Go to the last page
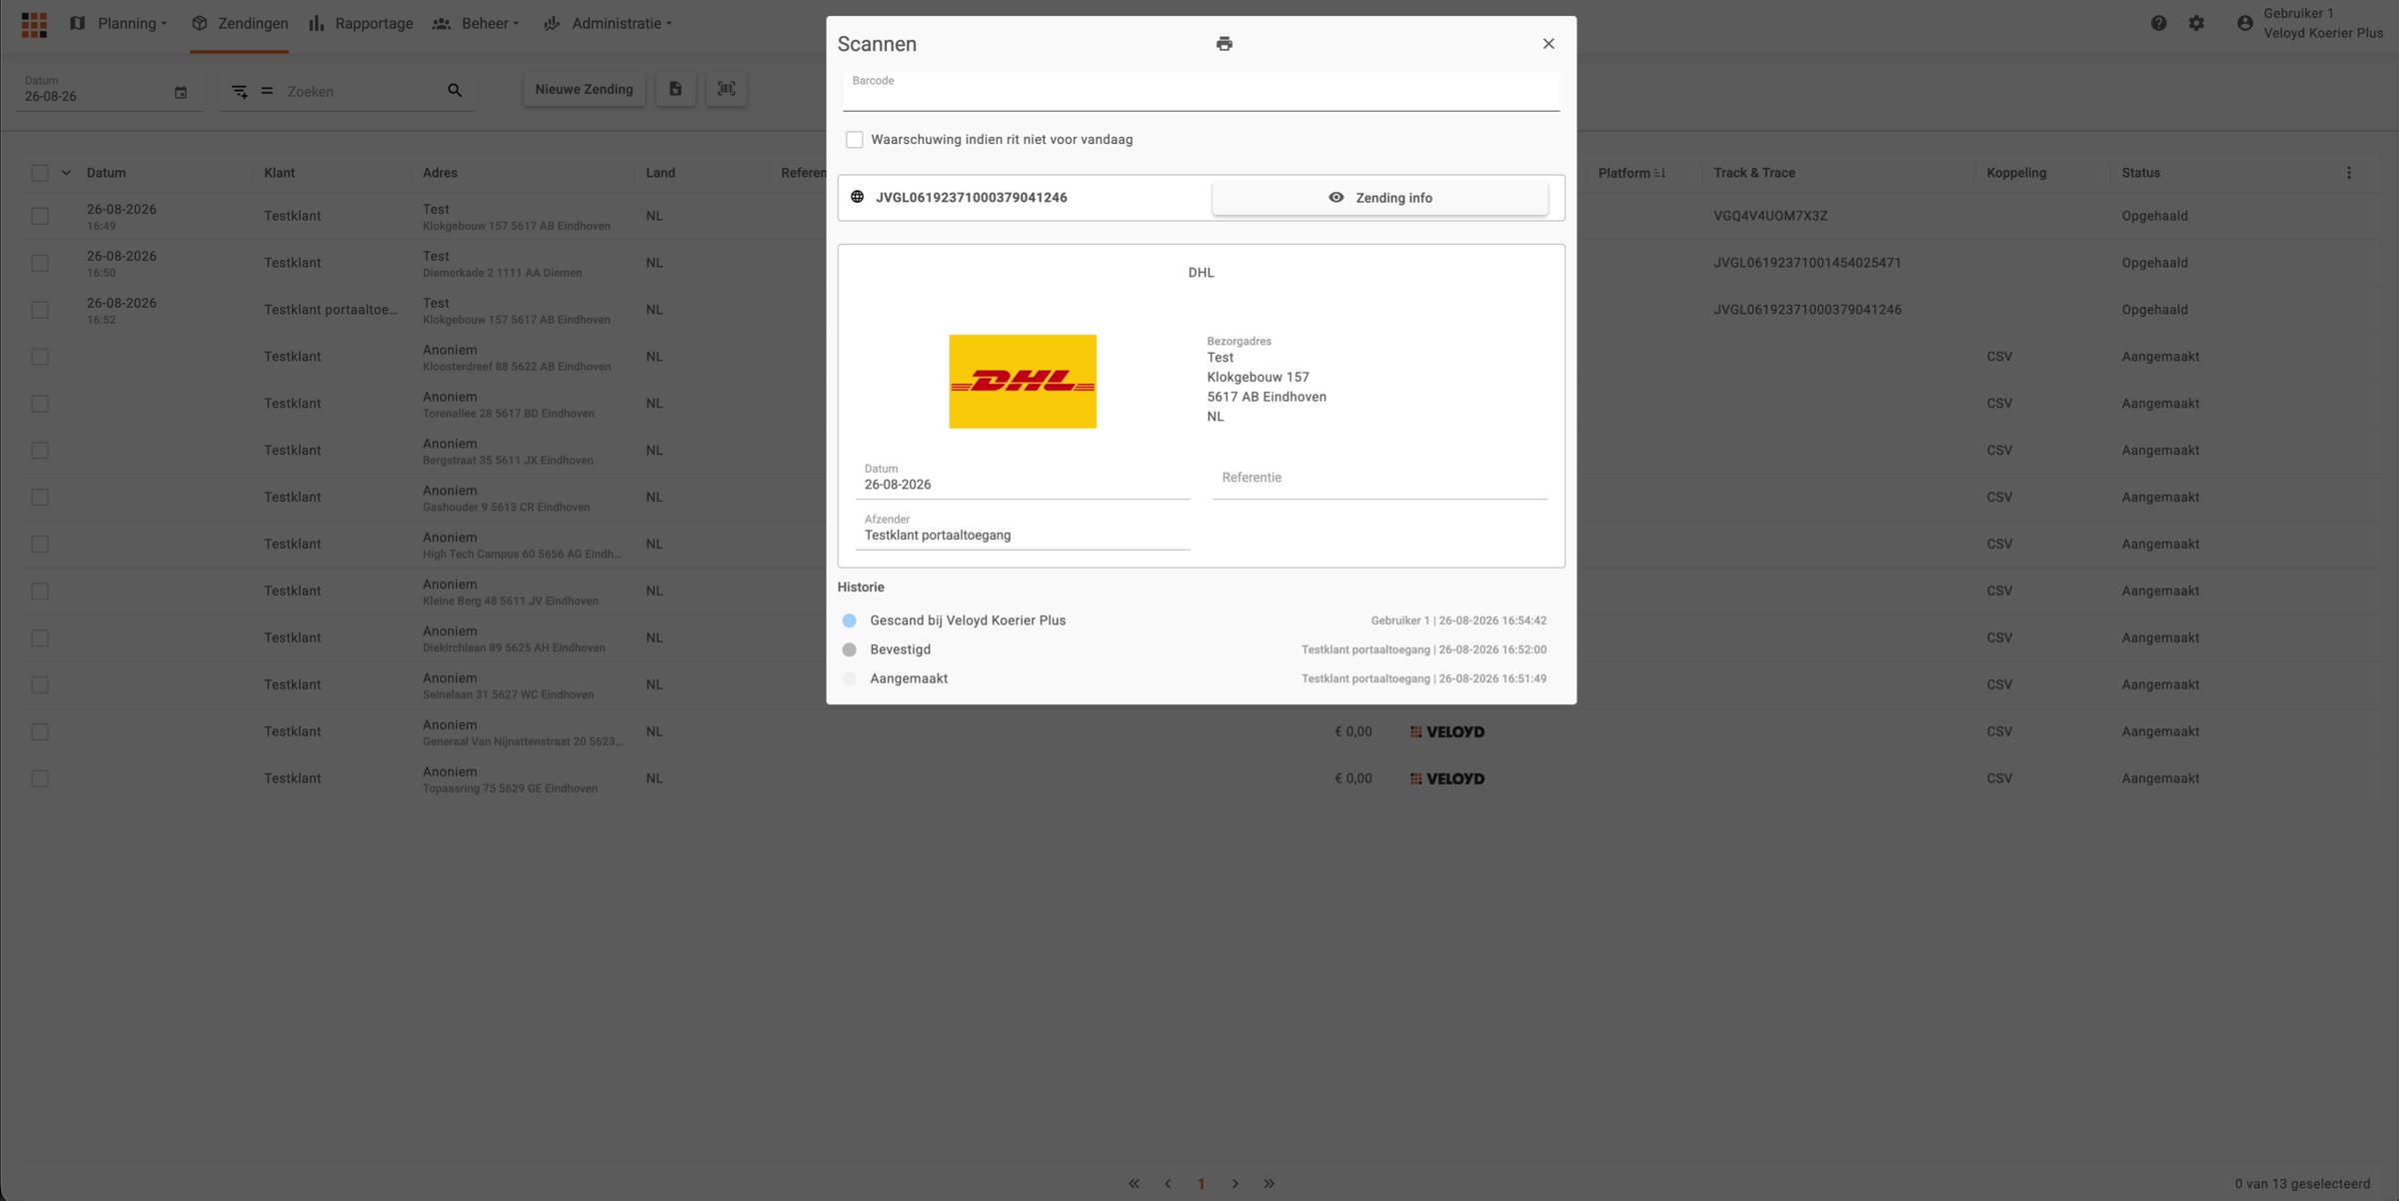 point(1269,1184)
